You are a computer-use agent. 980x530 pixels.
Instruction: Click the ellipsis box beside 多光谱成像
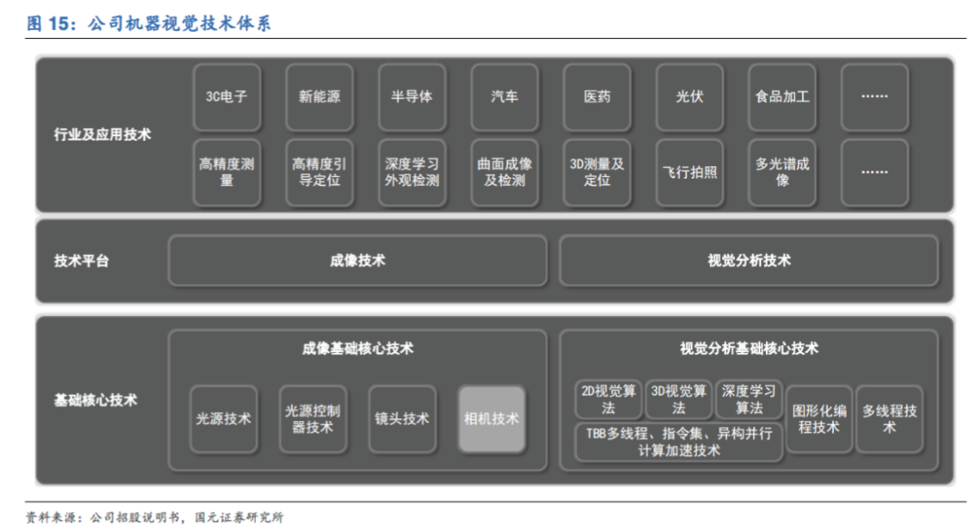(x=875, y=172)
